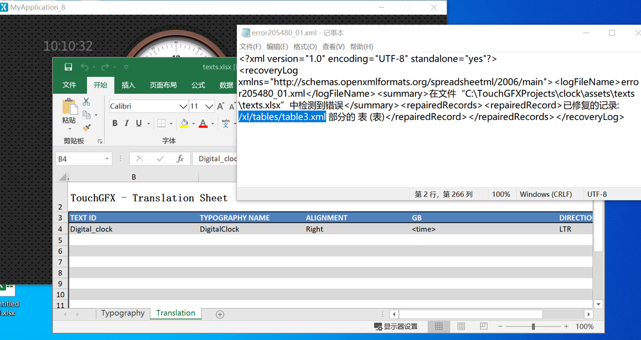The image size is (641, 340).
Task: Select row 4 header
Action: [x=60, y=229]
